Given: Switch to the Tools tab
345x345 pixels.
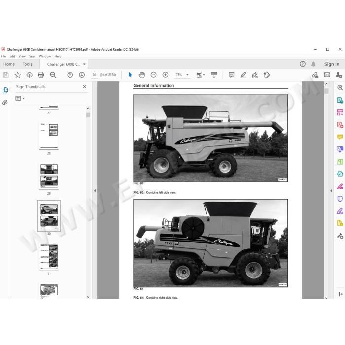Looking at the screenshot, I should pos(27,64).
